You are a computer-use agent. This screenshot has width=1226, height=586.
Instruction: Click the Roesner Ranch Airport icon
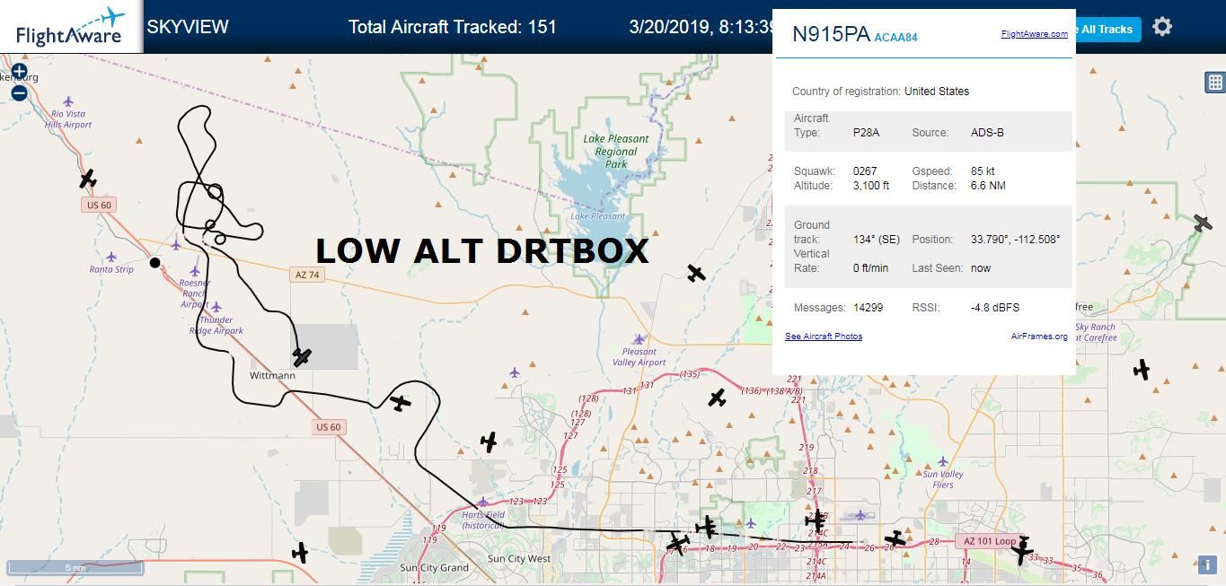pyautogui.click(x=195, y=270)
